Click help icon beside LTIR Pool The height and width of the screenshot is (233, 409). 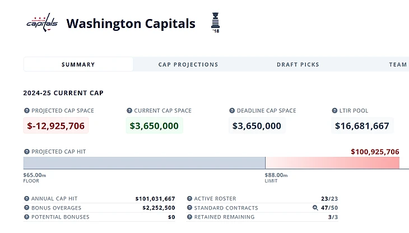(x=334, y=111)
